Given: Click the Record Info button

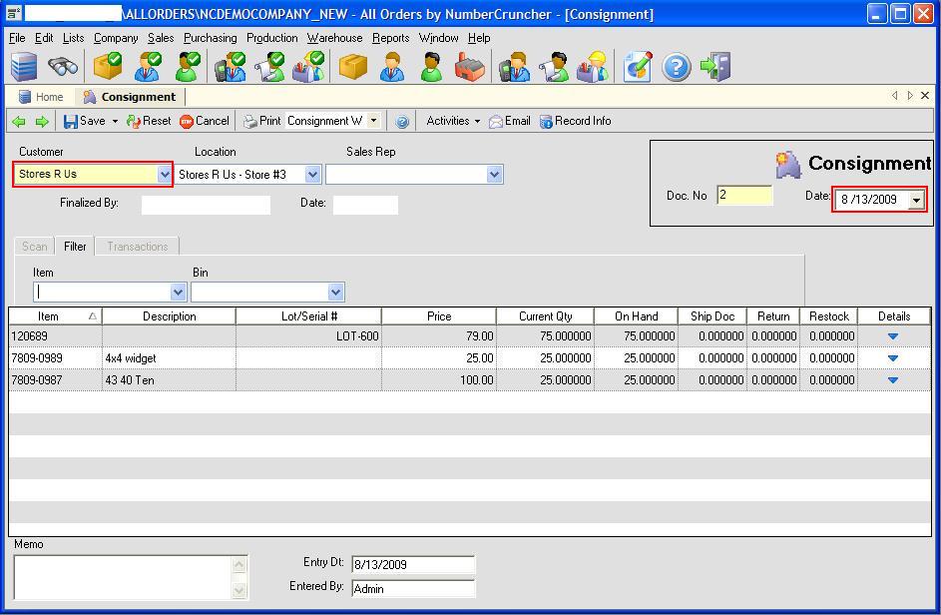Looking at the screenshot, I should click(576, 121).
